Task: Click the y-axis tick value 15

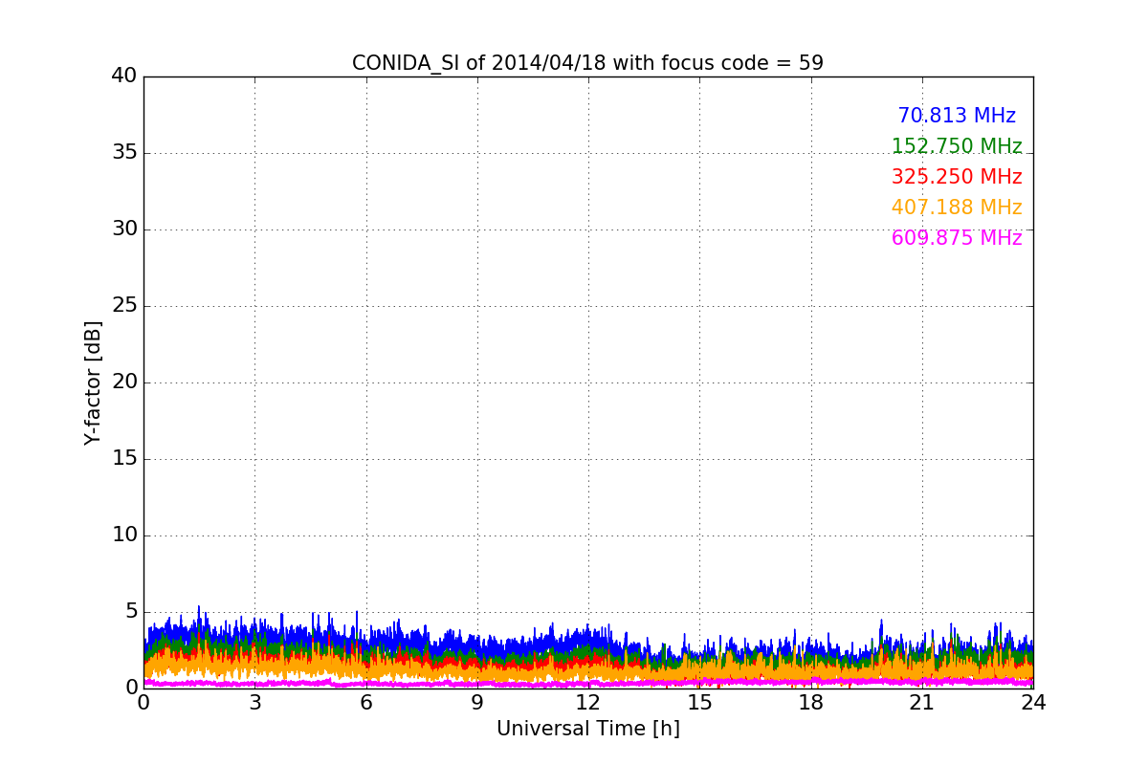Action: pos(124,458)
